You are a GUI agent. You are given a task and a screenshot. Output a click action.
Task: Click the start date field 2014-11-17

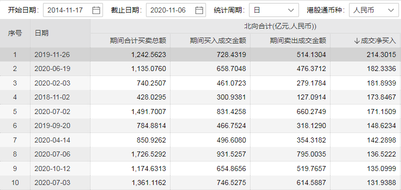point(73,10)
